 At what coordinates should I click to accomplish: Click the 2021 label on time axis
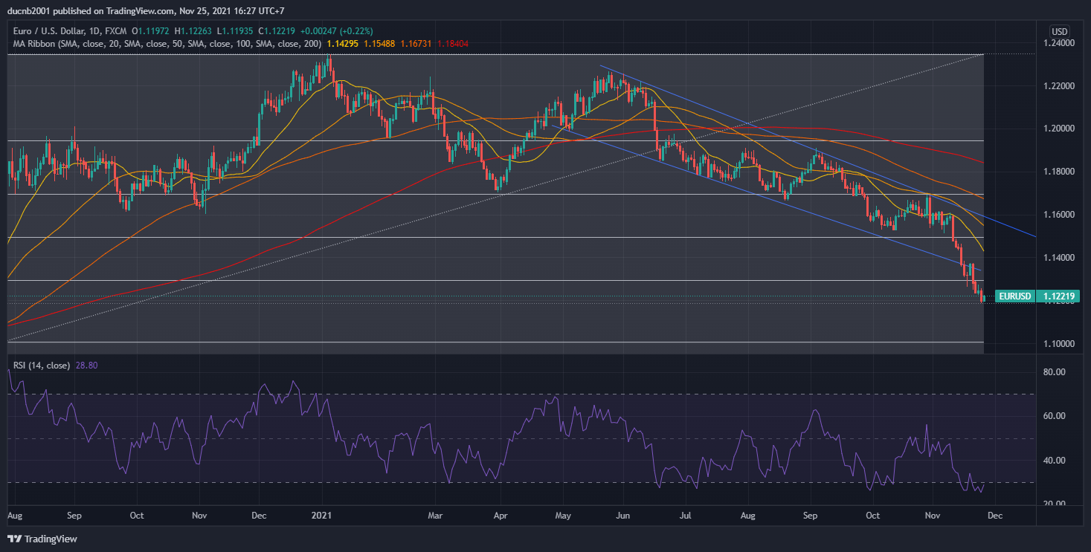pyautogui.click(x=322, y=515)
